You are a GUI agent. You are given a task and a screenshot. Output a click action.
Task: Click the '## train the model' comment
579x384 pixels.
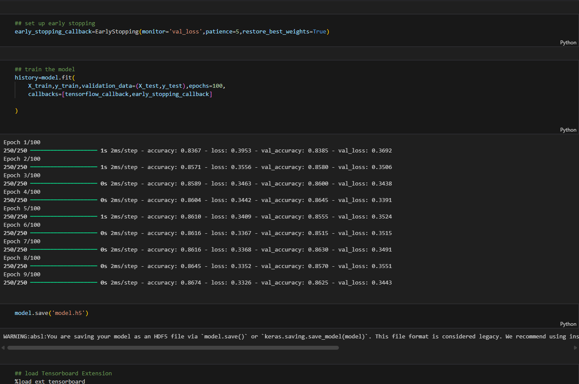(x=45, y=69)
